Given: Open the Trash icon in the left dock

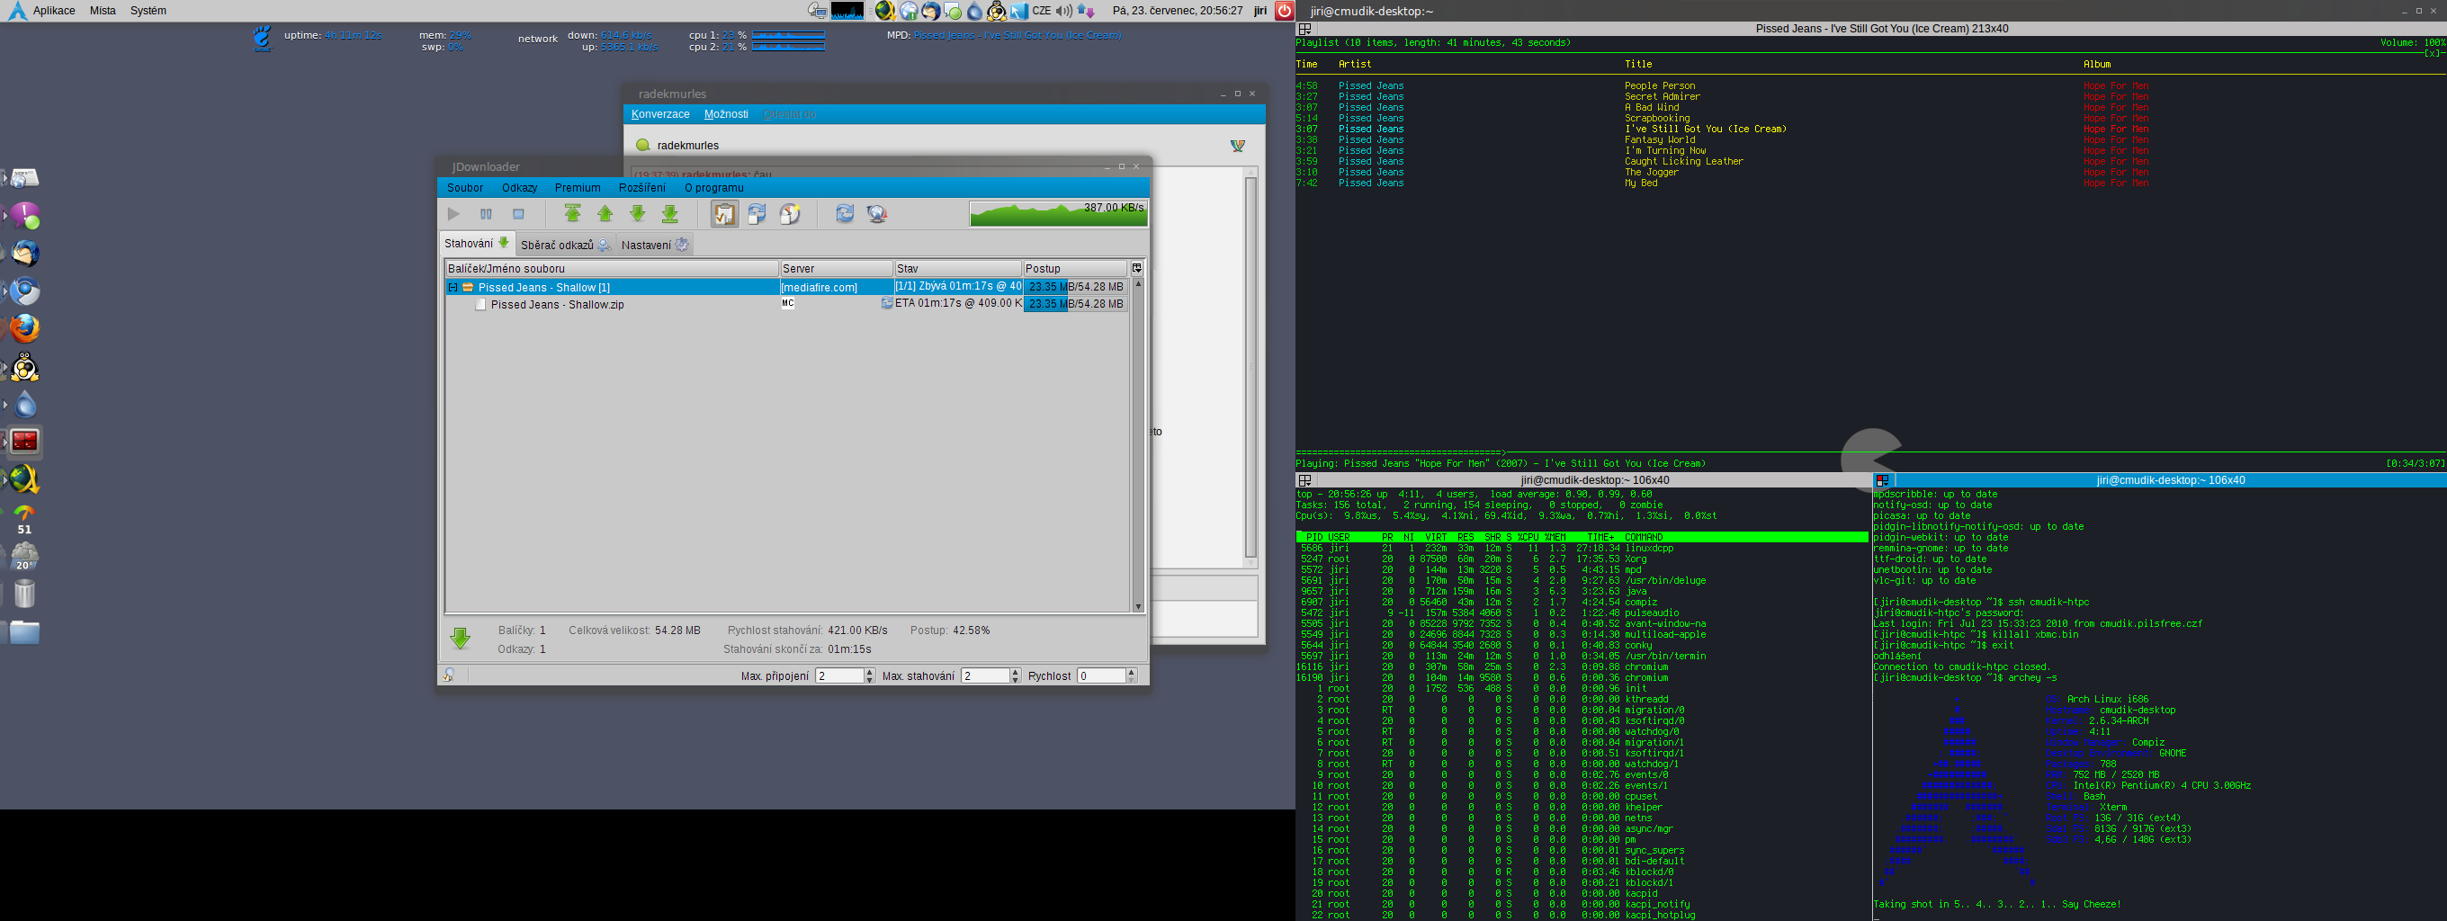Looking at the screenshot, I should 24,594.
